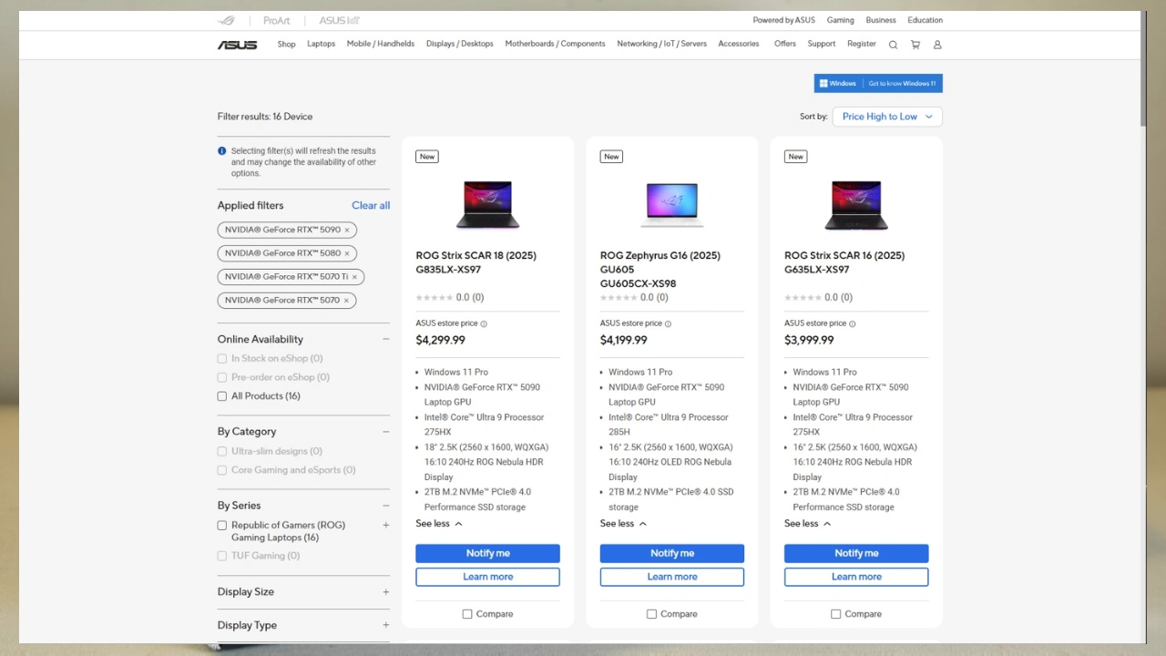Image resolution: width=1166 pixels, height=656 pixels.
Task: Click the ROG Zephyrus G16 laptop image
Action: (671, 205)
